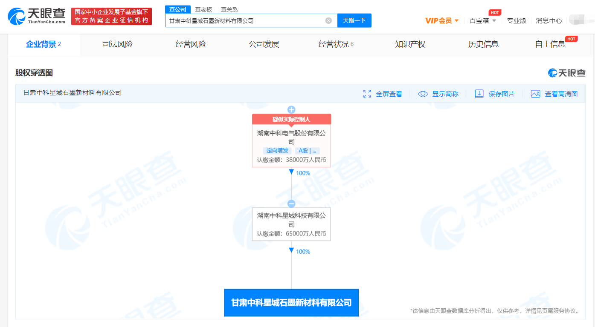The width and height of the screenshot is (595, 327).
Task: Switch to 经营状况 tab
Action: point(336,44)
